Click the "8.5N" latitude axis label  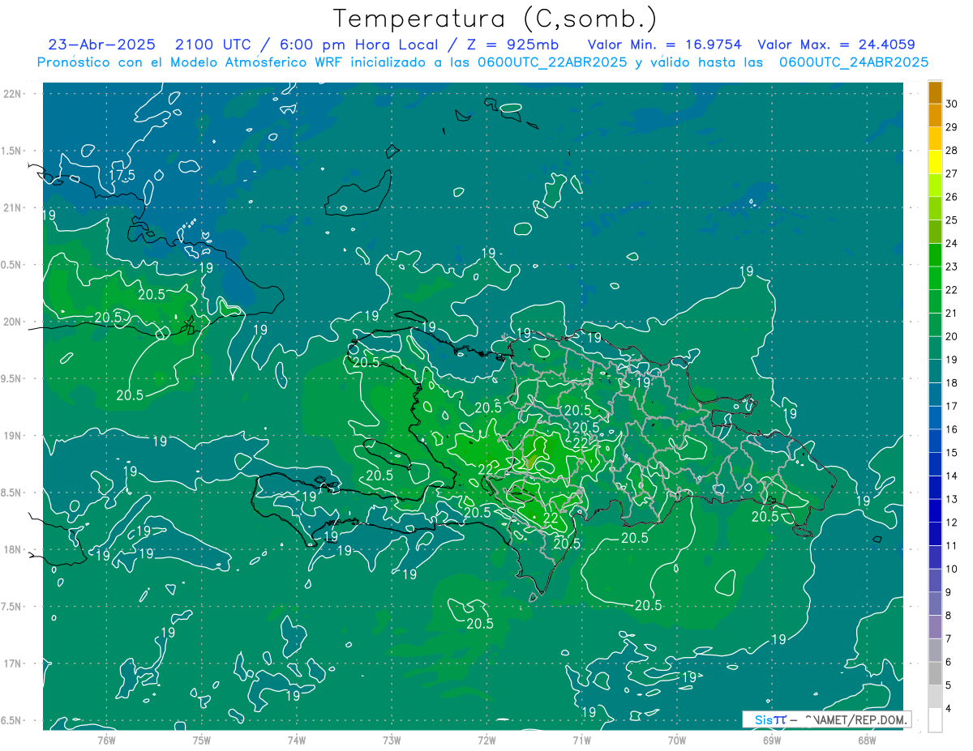pyautogui.click(x=12, y=493)
